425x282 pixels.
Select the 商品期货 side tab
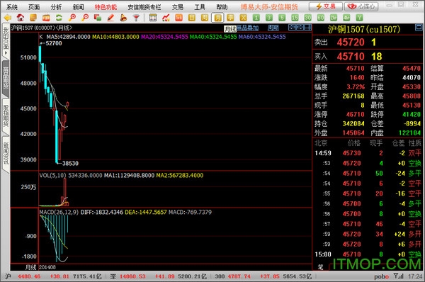(6, 79)
